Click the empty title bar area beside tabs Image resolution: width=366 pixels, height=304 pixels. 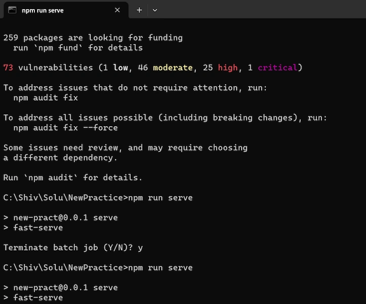point(261,9)
